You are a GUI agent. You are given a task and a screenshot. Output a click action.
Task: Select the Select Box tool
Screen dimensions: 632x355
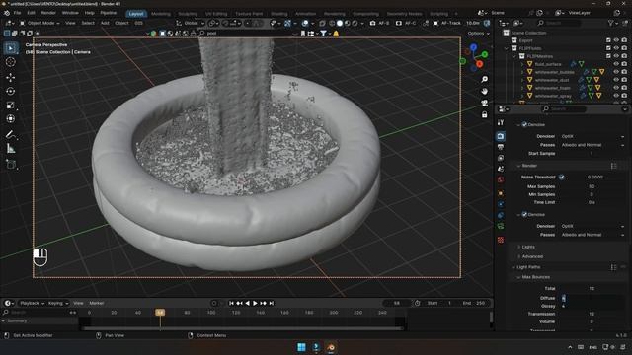(11, 48)
